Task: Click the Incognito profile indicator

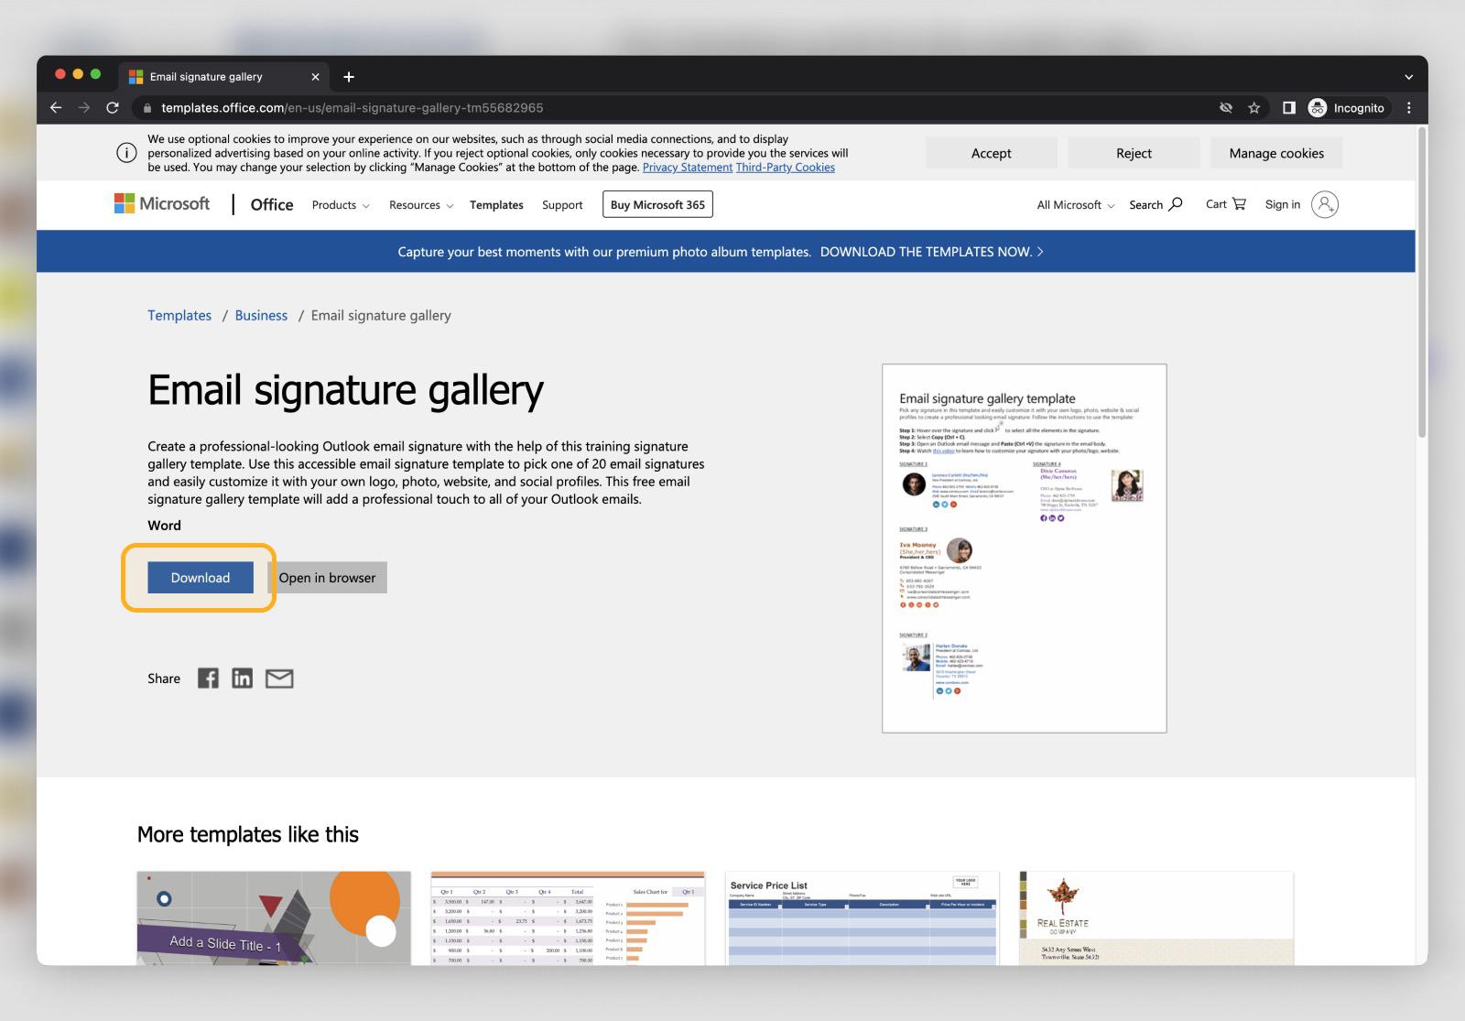Action: tap(1348, 107)
